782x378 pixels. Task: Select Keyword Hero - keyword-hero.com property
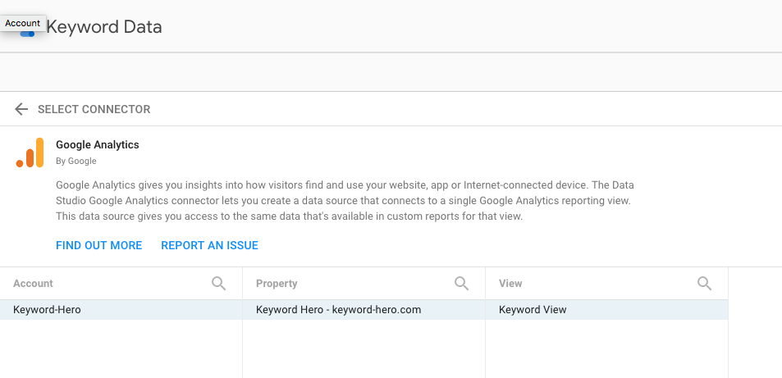pos(364,310)
